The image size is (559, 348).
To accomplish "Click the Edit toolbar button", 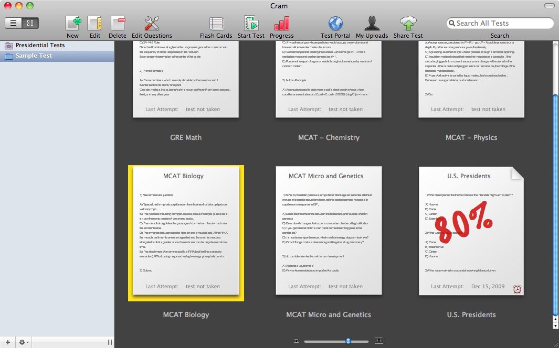I will [x=94, y=23].
